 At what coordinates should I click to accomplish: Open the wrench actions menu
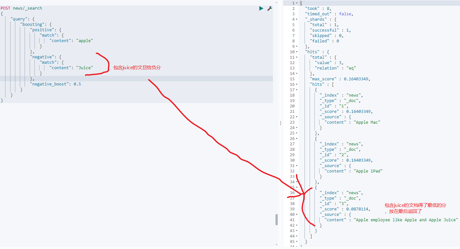(x=270, y=8)
